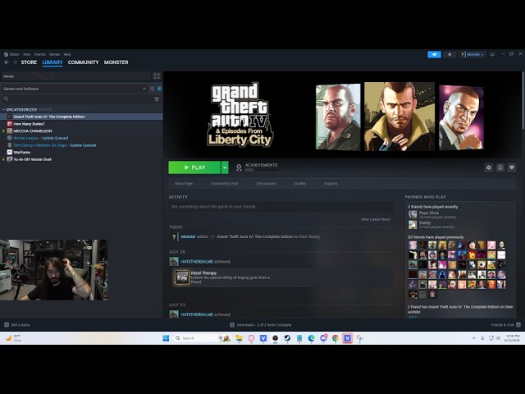The height and width of the screenshot is (394, 525).
Task: Open the launch options dropdown beside PLAY
Action: tap(225, 167)
